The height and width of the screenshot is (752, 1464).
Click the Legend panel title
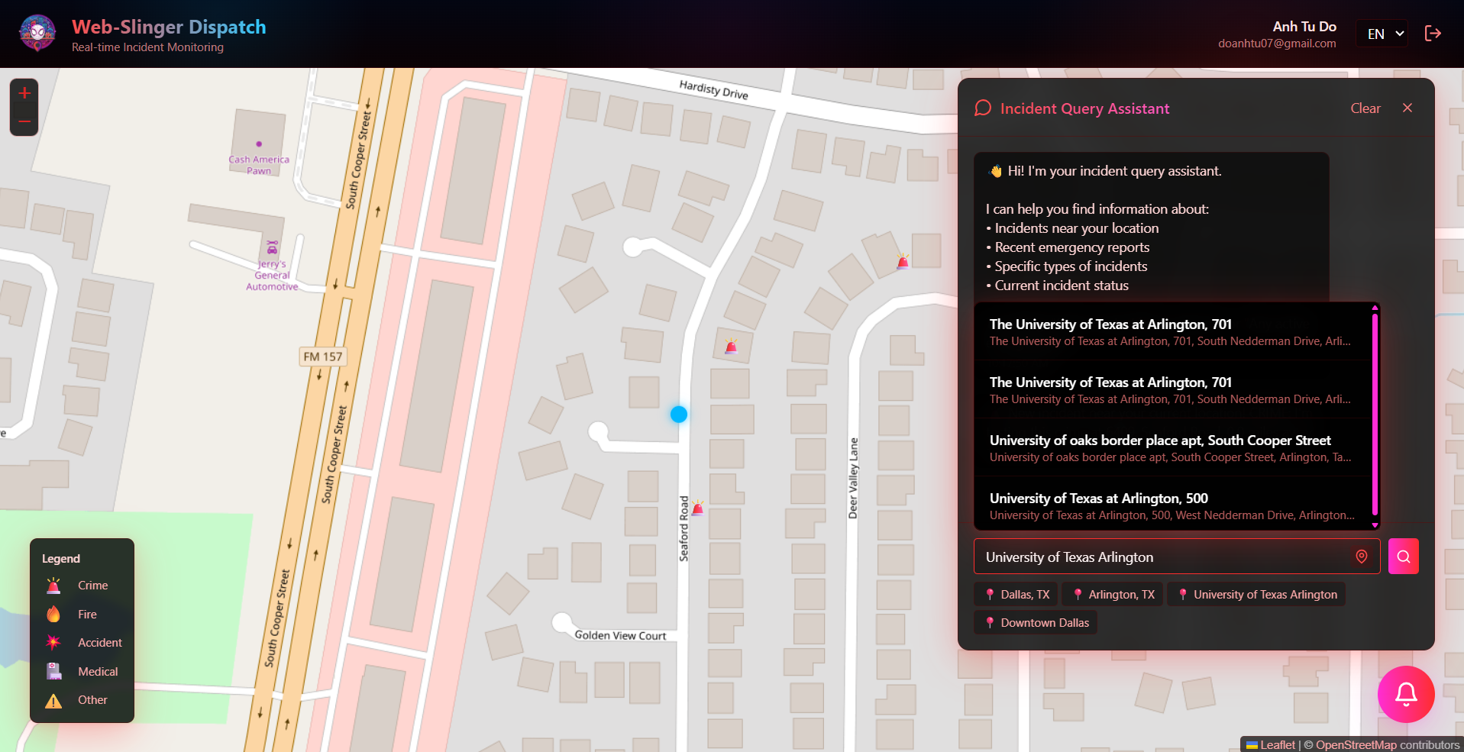61,559
